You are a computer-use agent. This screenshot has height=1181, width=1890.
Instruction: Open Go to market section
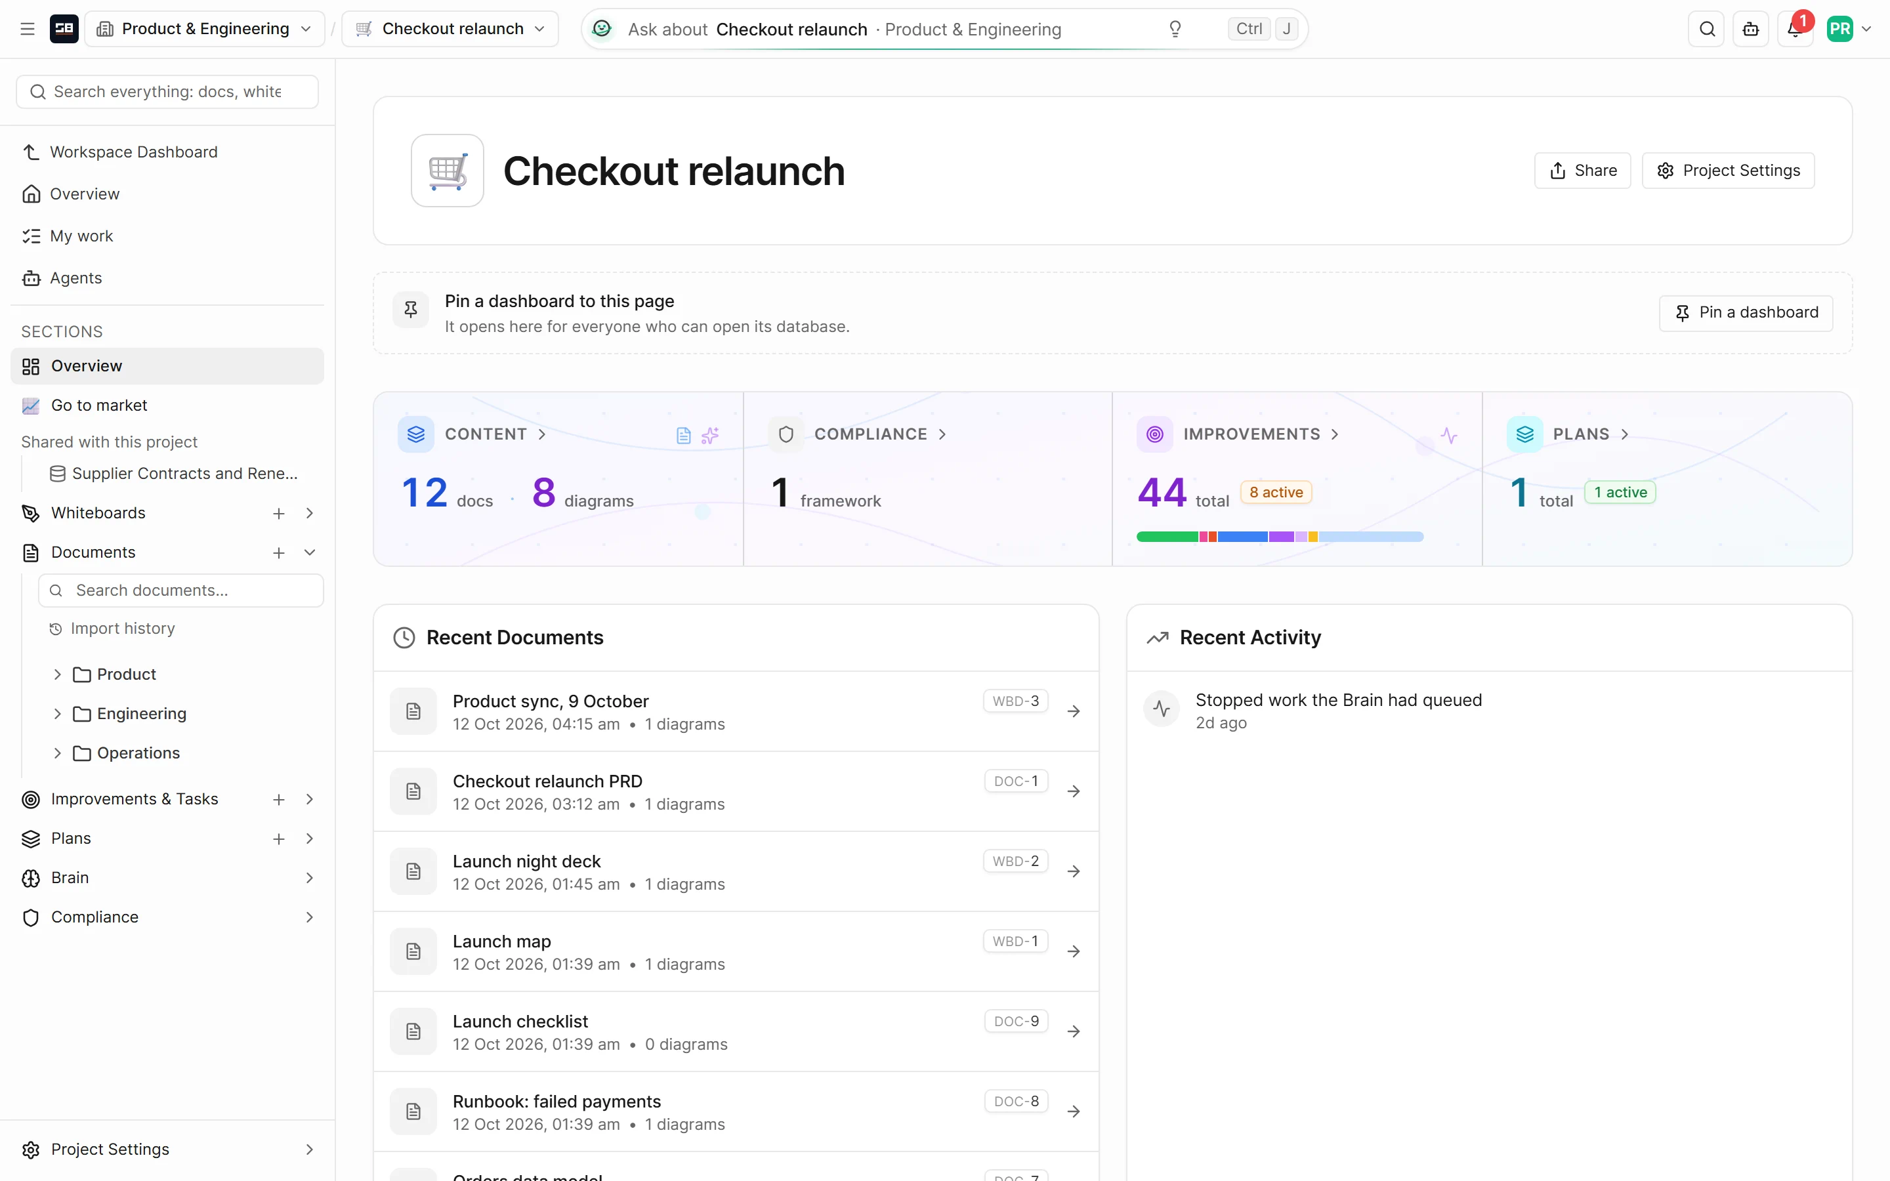(x=167, y=405)
